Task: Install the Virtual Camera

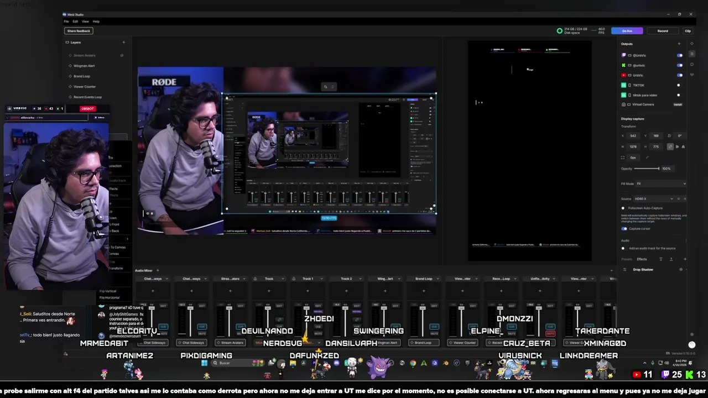Action: click(678, 104)
